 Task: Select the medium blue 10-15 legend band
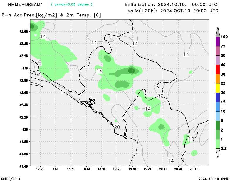[x=218, y=107]
